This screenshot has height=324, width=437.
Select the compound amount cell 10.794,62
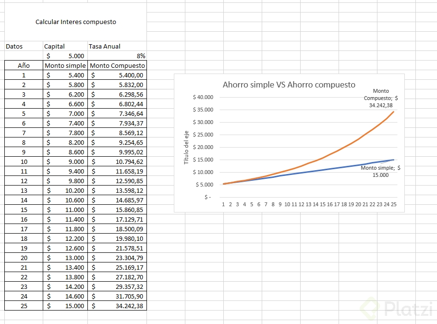tap(117, 162)
